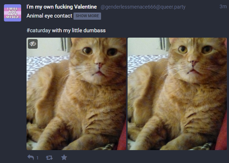The height and width of the screenshot is (163, 229).
Task: Enlarge the left cat photo
Action: tap(76, 94)
